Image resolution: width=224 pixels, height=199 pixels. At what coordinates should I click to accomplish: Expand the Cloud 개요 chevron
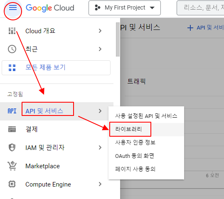point(100,31)
